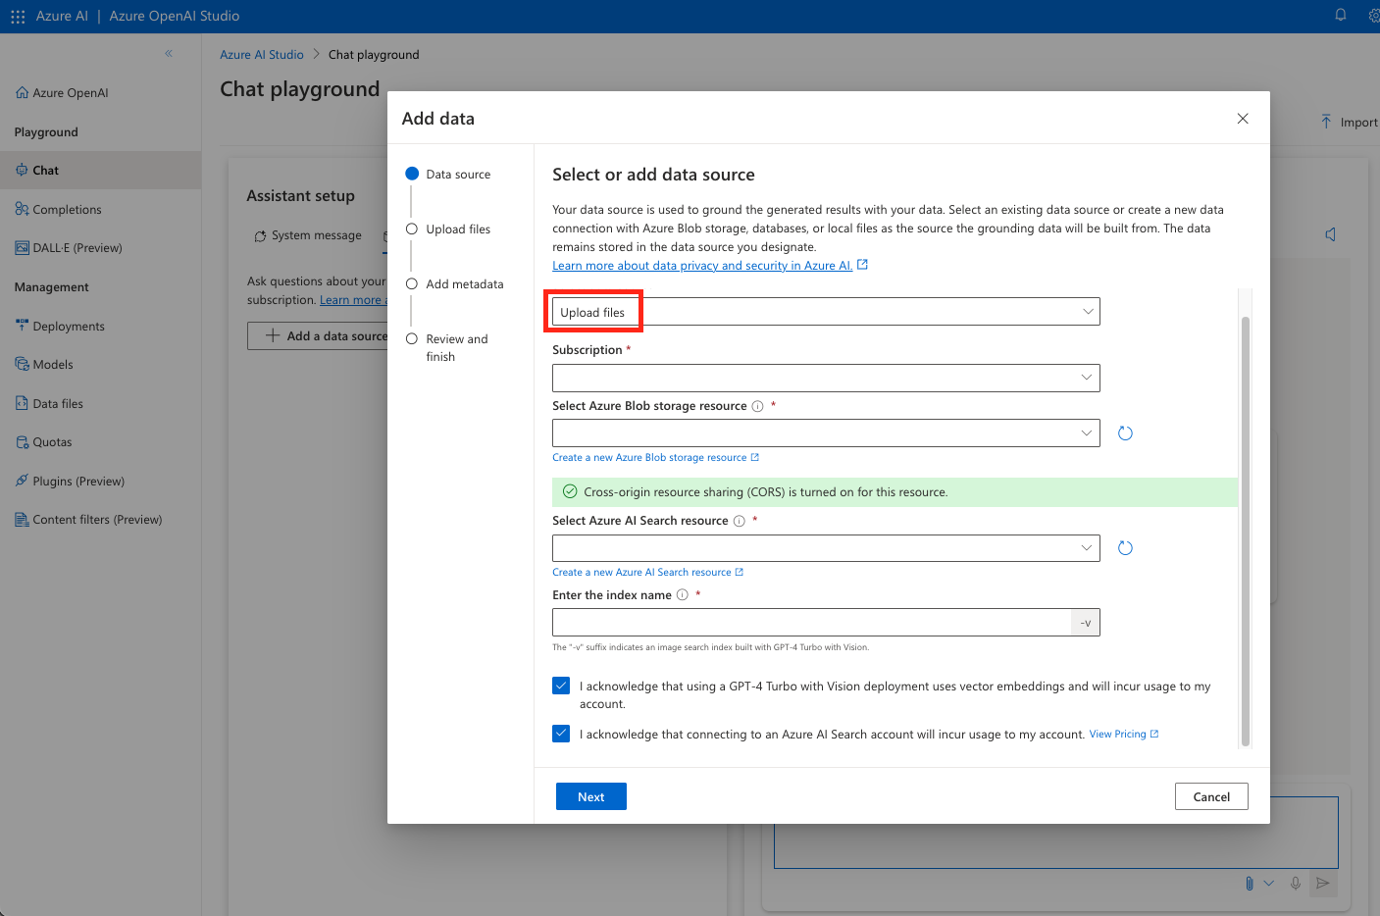
Task: Click the Quotas sidebar icon
Action: coord(22,442)
